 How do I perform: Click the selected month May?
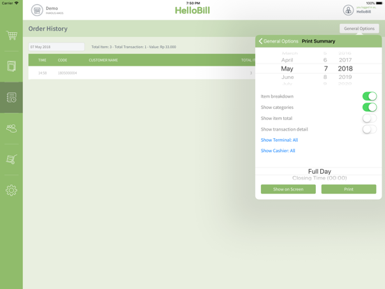(x=287, y=68)
